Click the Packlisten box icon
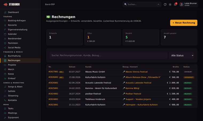Screen dimensions: 203x121 pos(5,43)
